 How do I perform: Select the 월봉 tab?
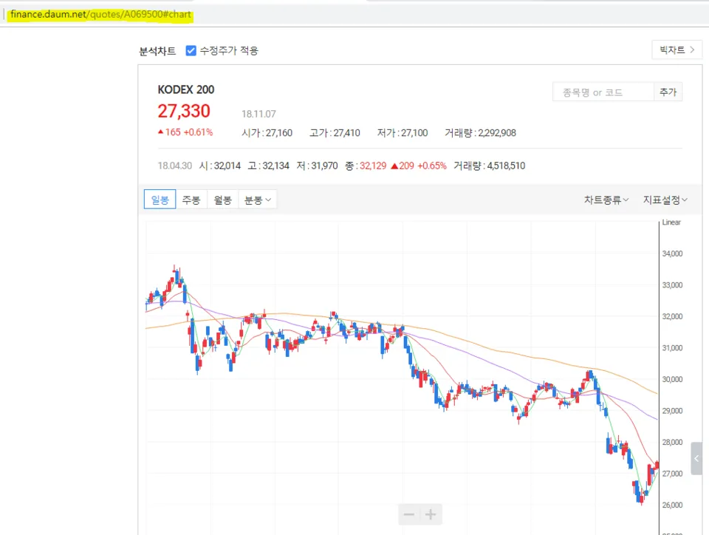[x=222, y=200]
